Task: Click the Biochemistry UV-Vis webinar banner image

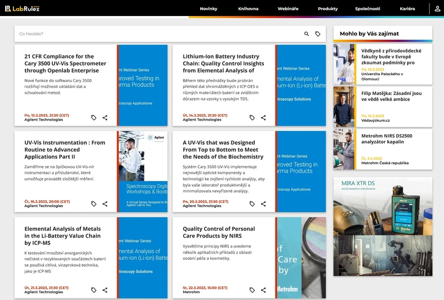Action: [x=301, y=171]
